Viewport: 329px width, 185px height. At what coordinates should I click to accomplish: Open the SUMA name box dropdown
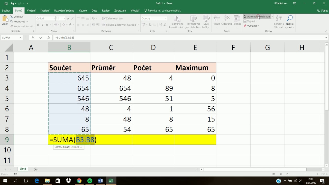click(21, 38)
